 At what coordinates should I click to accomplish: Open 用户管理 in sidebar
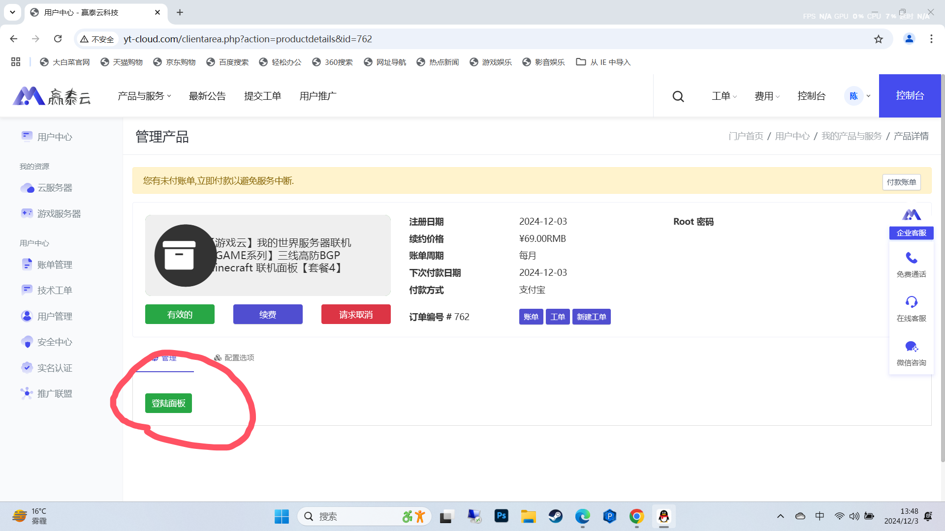tap(47, 316)
